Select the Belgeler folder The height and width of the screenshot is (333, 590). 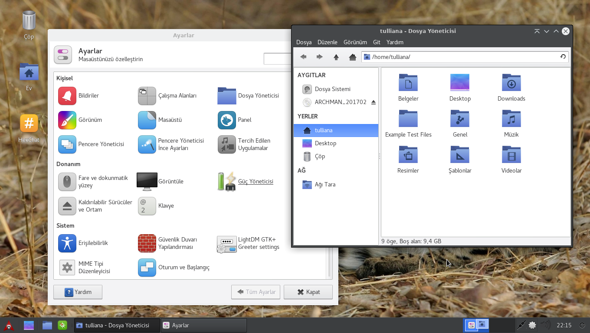pyautogui.click(x=408, y=88)
